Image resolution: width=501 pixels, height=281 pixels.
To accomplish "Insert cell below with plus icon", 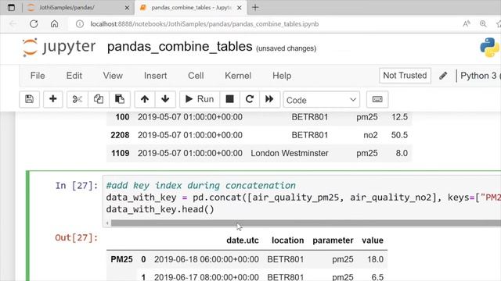I will (53, 99).
